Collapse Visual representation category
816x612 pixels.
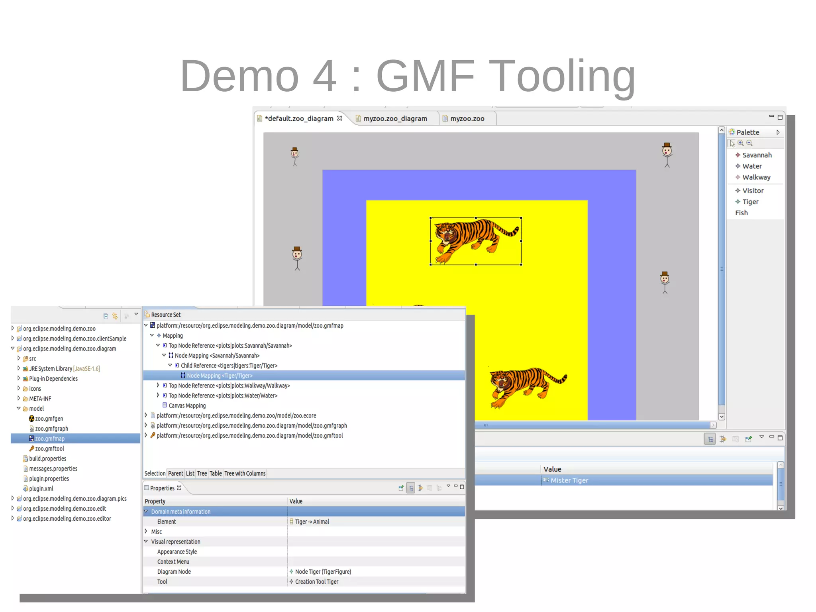point(146,541)
